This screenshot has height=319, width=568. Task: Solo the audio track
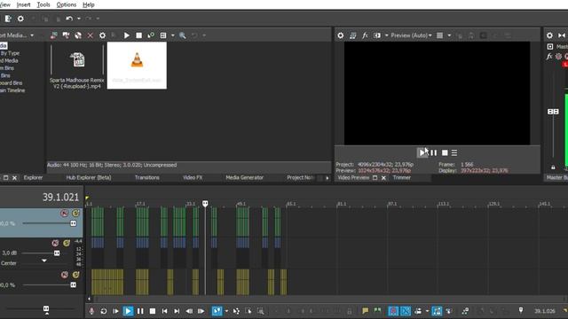click(x=67, y=243)
